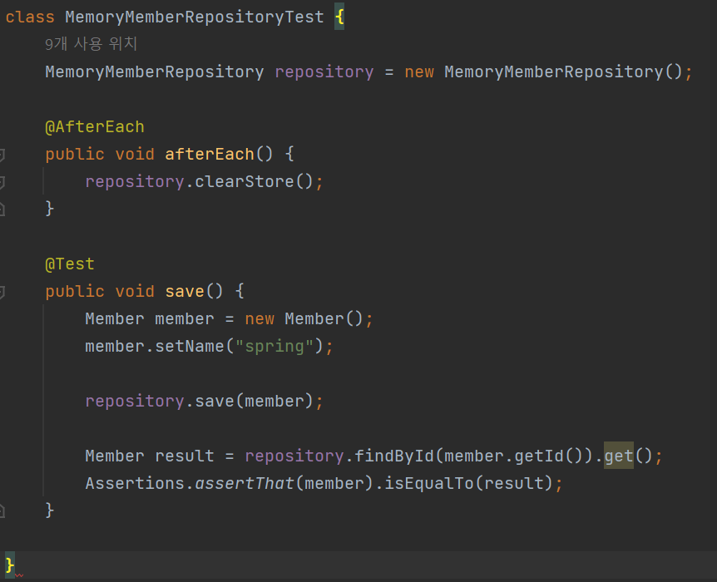717x582 pixels.
Task: Click the repository field name in its declaration
Action: click(x=324, y=72)
